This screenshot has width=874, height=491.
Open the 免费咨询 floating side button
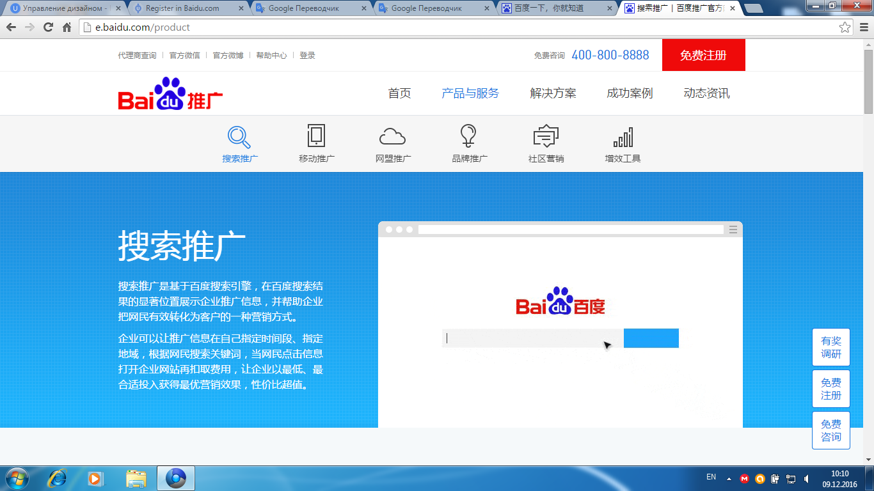(x=831, y=430)
